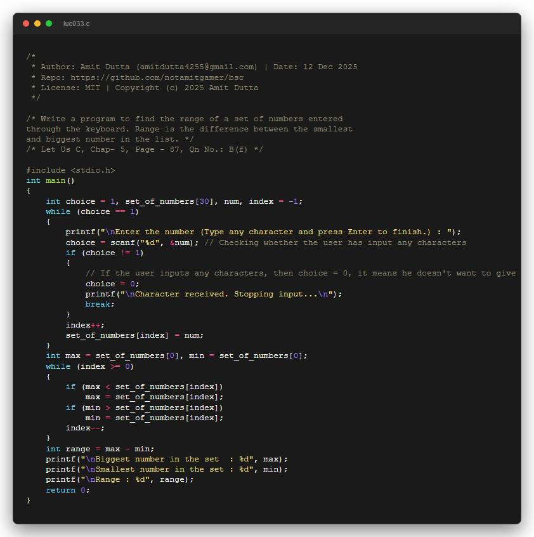The width and height of the screenshot is (534, 537).
Task: Click 'int range = max - min;' line
Action: [x=100, y=449]
